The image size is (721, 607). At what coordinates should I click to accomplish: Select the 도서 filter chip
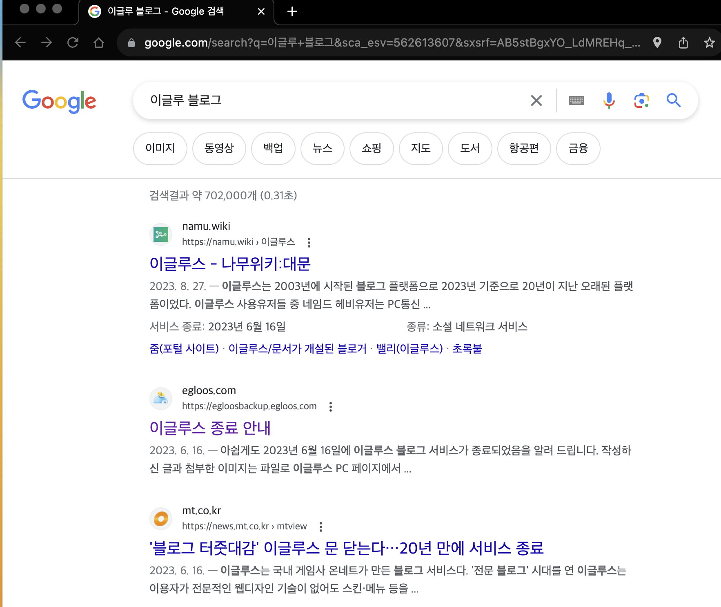(470, 148)
